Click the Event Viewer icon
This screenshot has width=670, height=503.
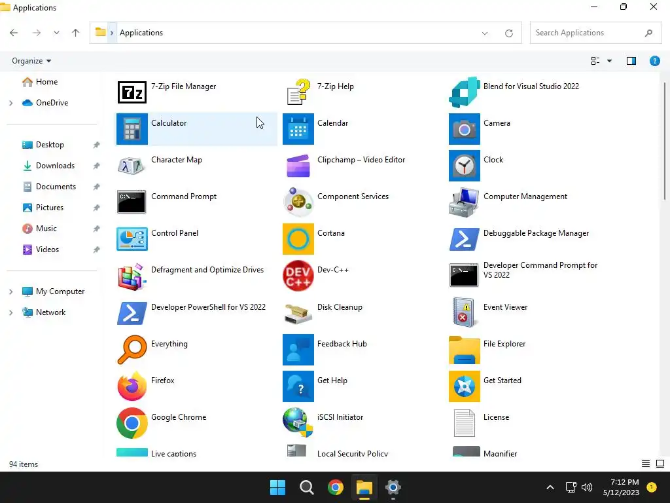click(x=465, y=312)
